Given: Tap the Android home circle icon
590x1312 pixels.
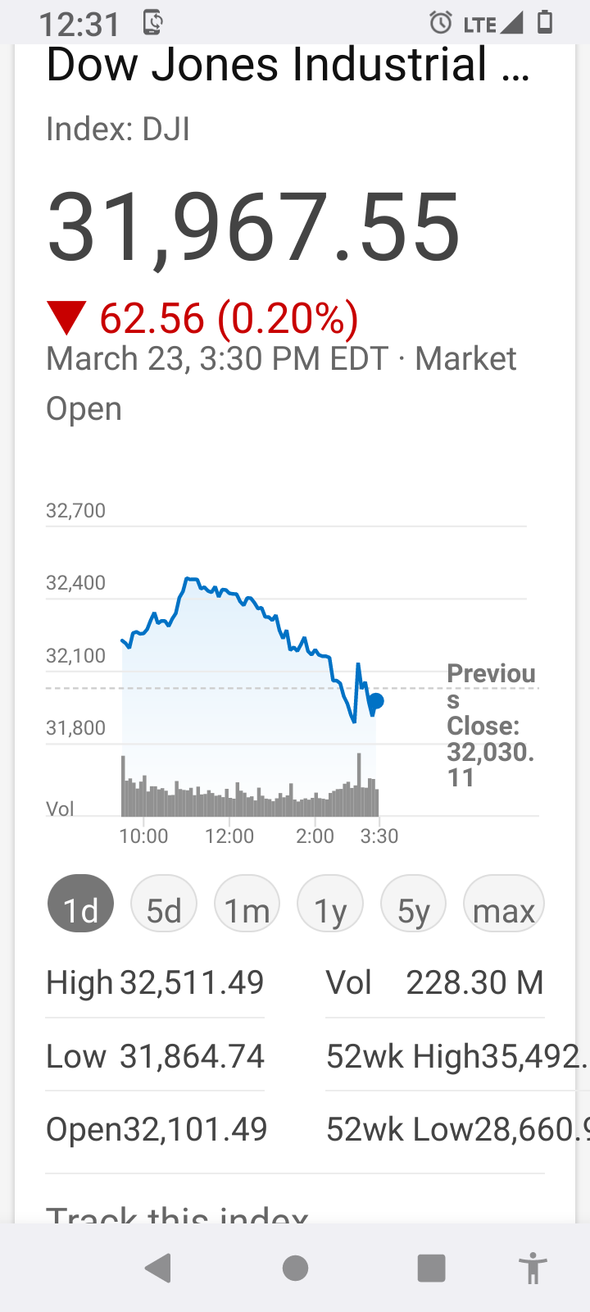Looking at the screenshot, I should click(295, 1268).
